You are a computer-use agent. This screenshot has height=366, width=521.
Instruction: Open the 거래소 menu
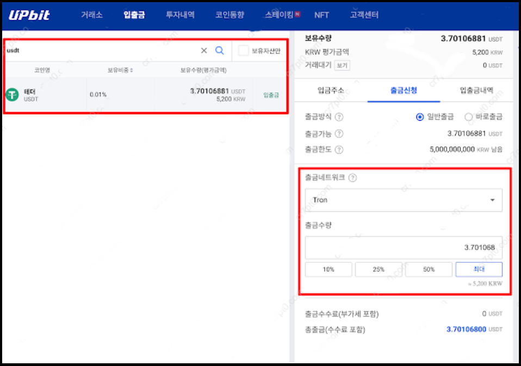[92, 15]
